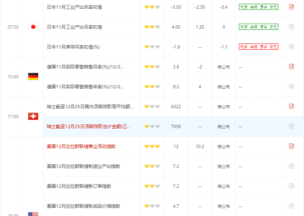Select previous value 4.00

pyautogui.click(x=176, y=27)
